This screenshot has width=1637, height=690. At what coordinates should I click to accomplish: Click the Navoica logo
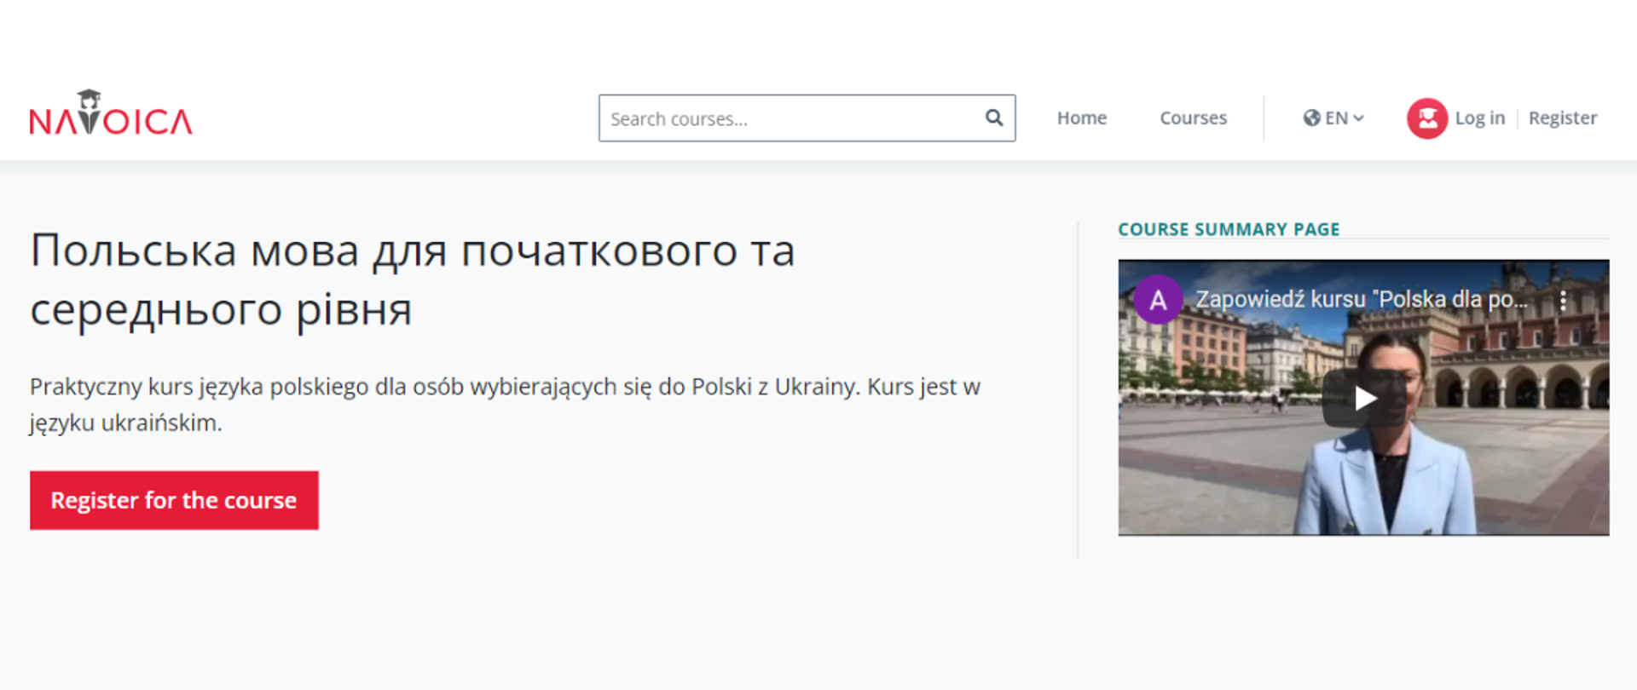tap(111, 114)
